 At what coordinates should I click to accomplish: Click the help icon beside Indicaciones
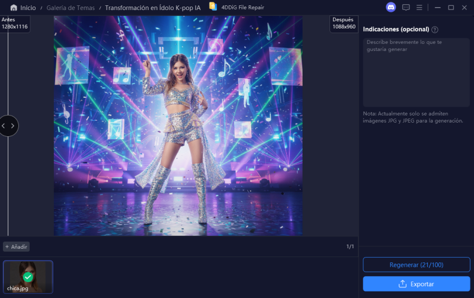click(435, 30)
